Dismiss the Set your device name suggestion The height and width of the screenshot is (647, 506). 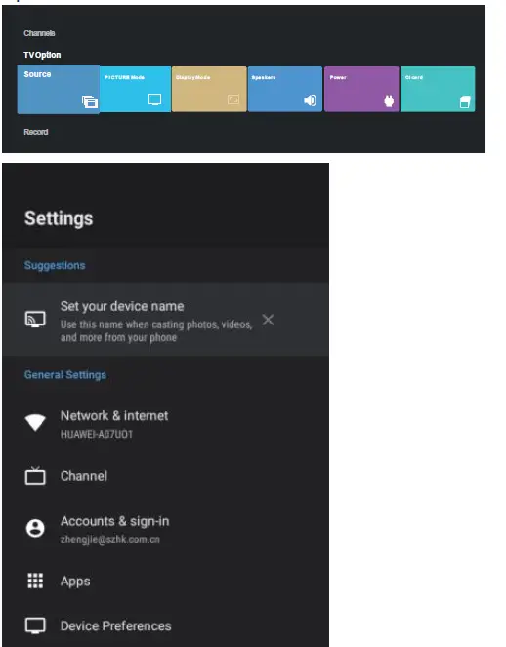tap(268, 320)
